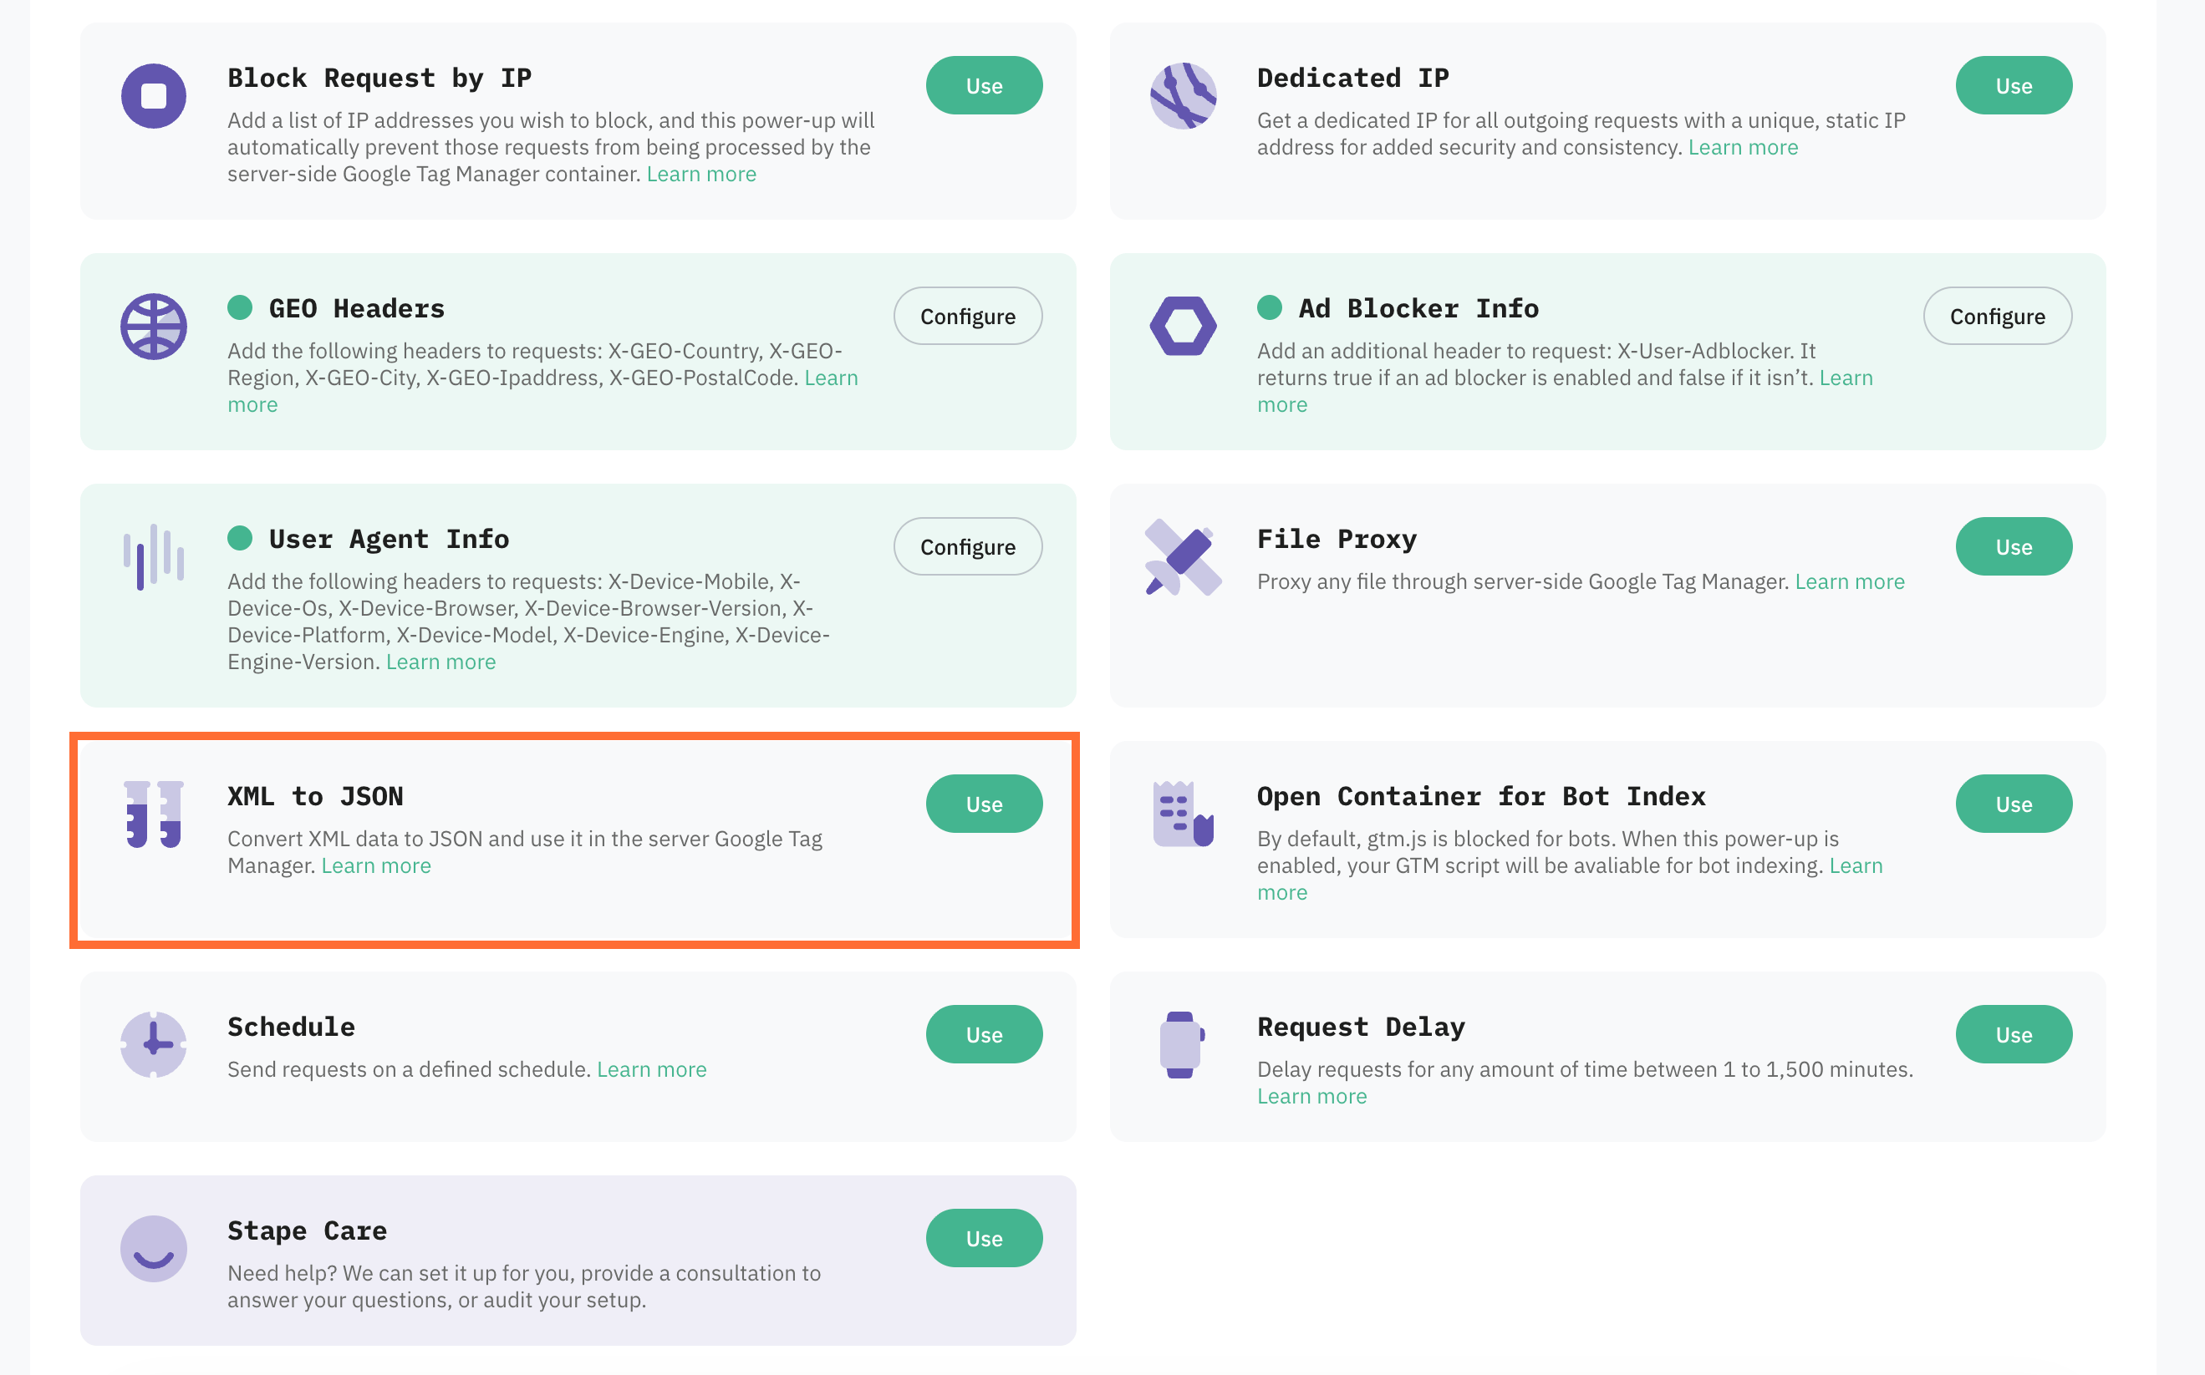The image size is (2205, 1375).
Task: Use the XML to JSON power-up
Action: coord(985,804)
